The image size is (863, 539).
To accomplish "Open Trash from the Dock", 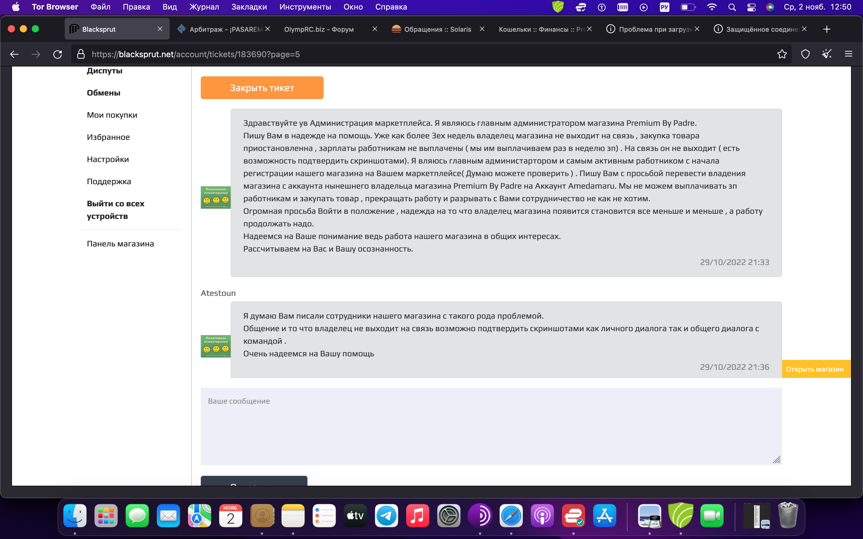I will click(788, 515).
